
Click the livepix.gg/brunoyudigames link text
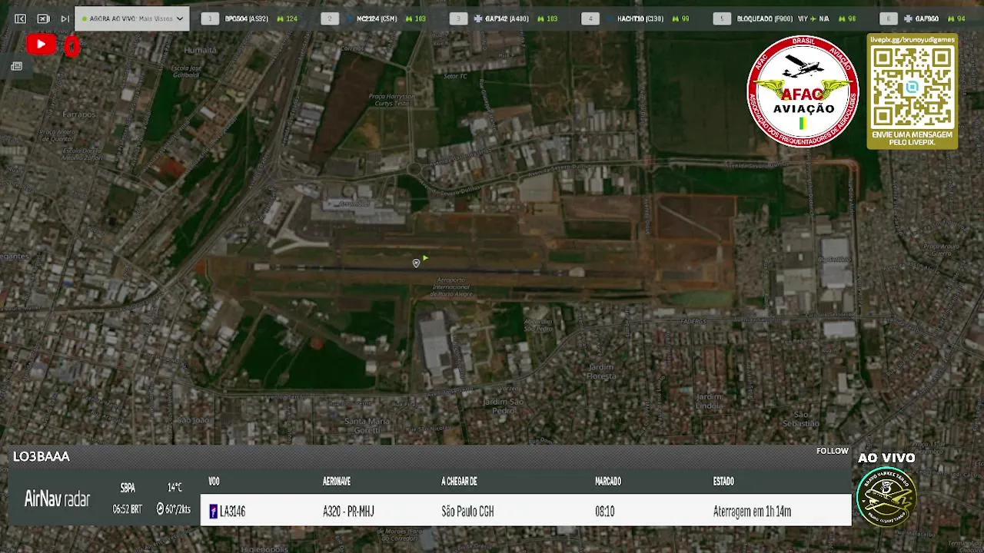coord(912,39)
